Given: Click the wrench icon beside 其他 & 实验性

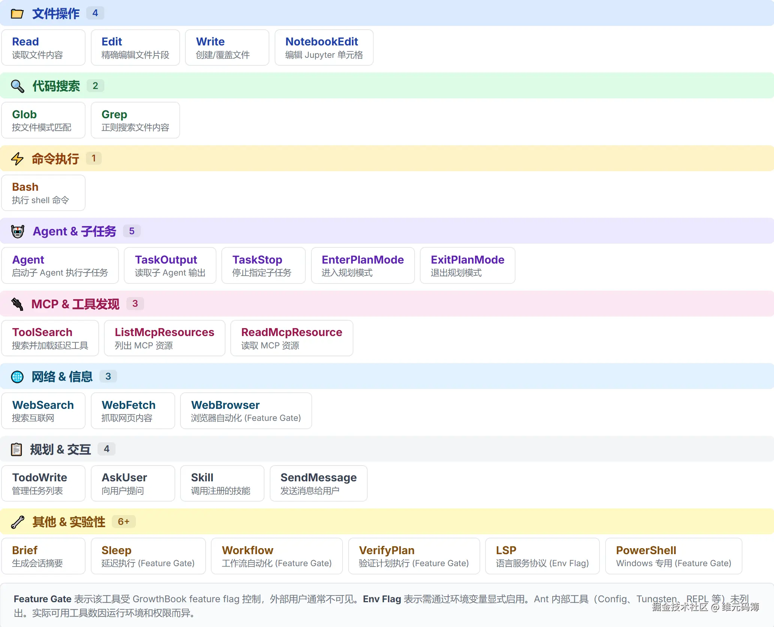Looking at the screenshot, I should tap(17, 522).
